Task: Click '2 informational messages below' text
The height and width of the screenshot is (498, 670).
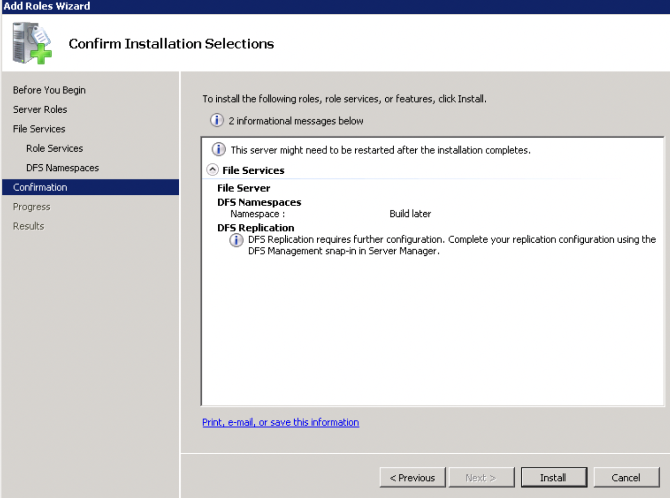Action: click(x=296, y=121)
